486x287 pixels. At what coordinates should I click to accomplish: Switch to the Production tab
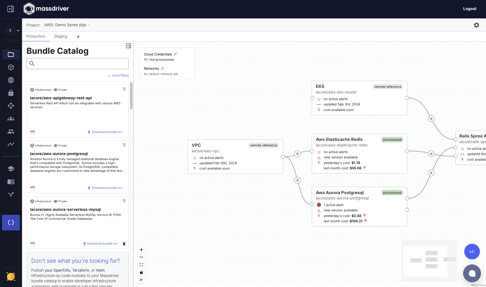[x=36, y=36]
